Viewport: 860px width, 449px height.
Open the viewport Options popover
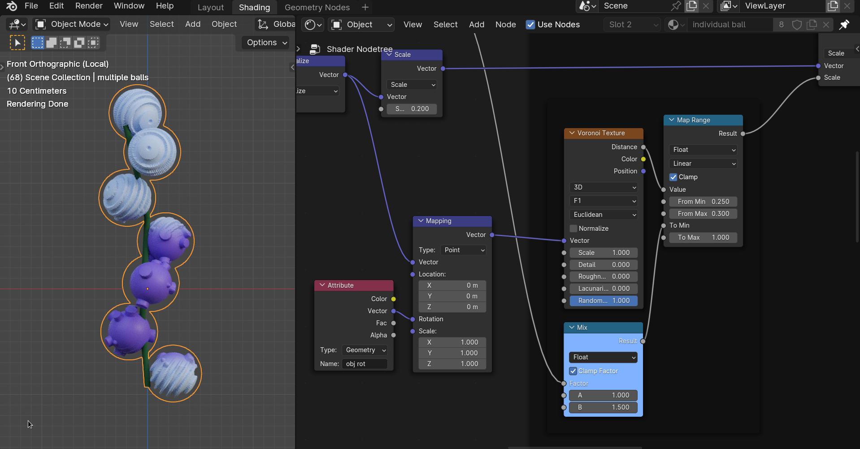[x=267, y=43]
